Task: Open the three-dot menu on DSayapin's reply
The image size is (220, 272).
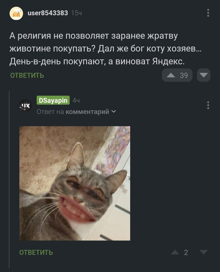Action: click(x=208, y=105)
